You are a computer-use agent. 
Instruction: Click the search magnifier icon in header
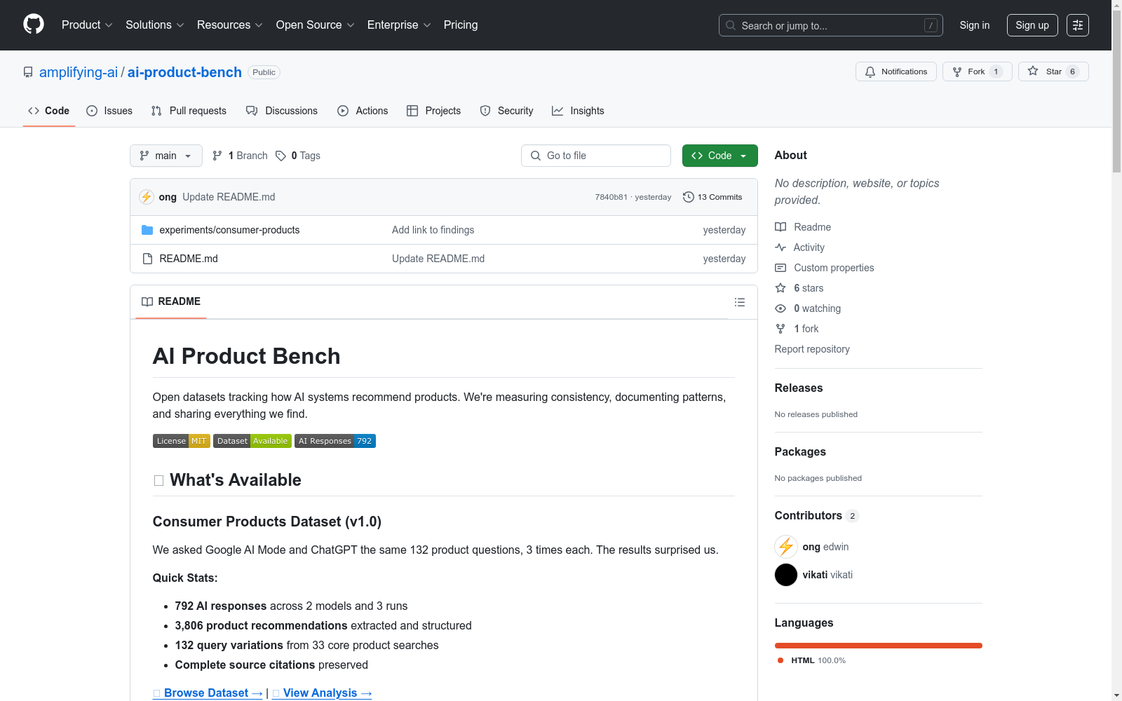click(x=731, y=25)
